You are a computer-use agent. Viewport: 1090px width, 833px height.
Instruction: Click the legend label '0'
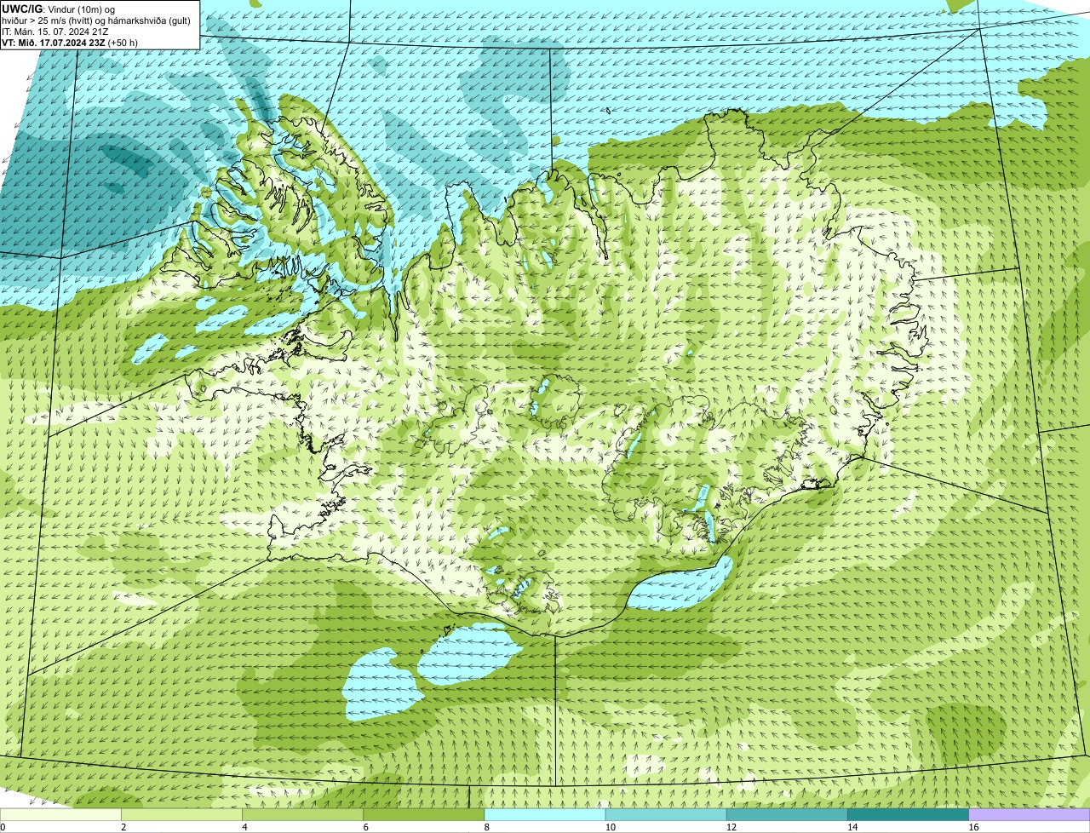(3, 827)
